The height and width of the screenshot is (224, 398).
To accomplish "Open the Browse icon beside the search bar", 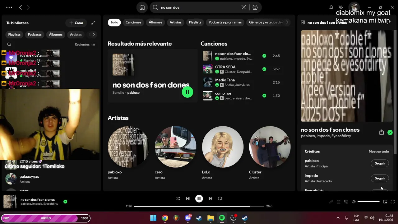I will click(255, 7).
